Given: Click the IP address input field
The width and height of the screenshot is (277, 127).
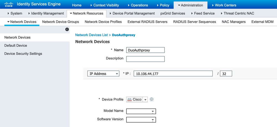Looking at the screenshot, I should pyautogui.click(x=173, y=74).
